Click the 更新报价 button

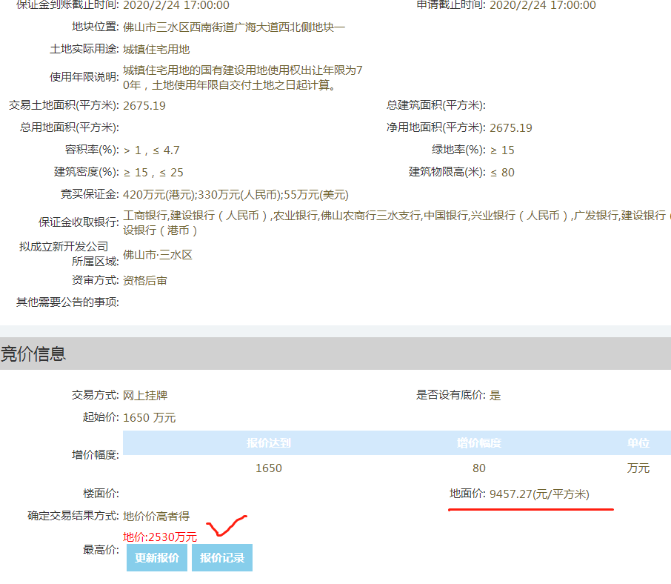tap(156, 558)
